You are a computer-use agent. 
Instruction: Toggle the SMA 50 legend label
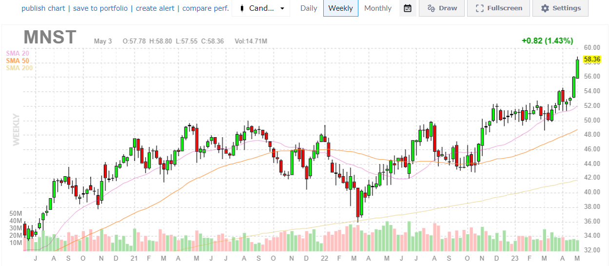pyautogui.click(x=17, y=61)
